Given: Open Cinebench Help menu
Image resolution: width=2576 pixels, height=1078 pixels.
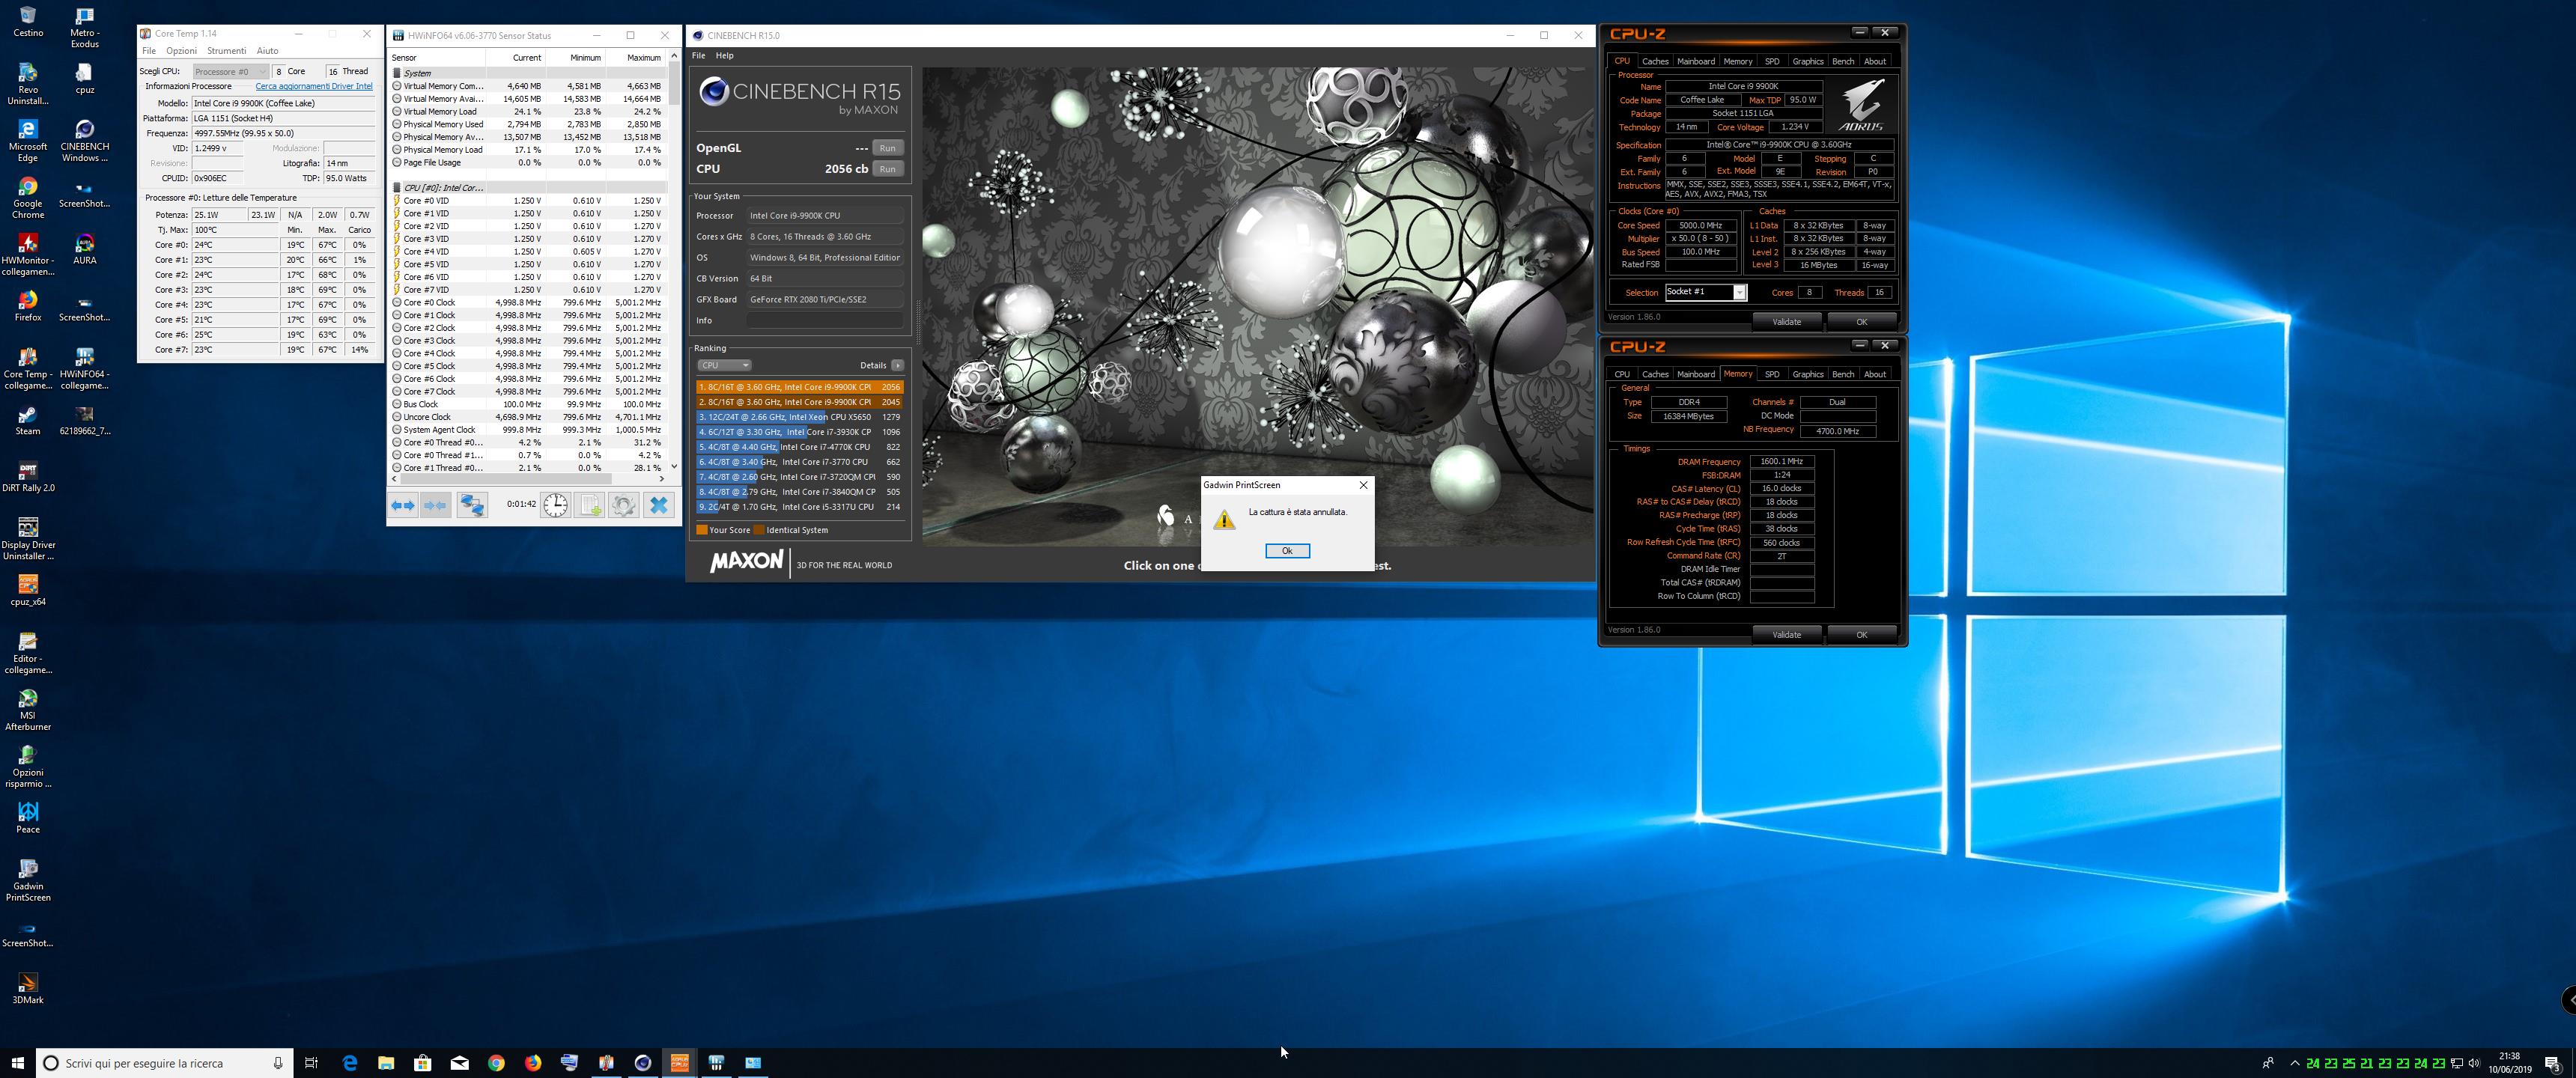Looking at the screenshot, I should [x=725, y=56].
